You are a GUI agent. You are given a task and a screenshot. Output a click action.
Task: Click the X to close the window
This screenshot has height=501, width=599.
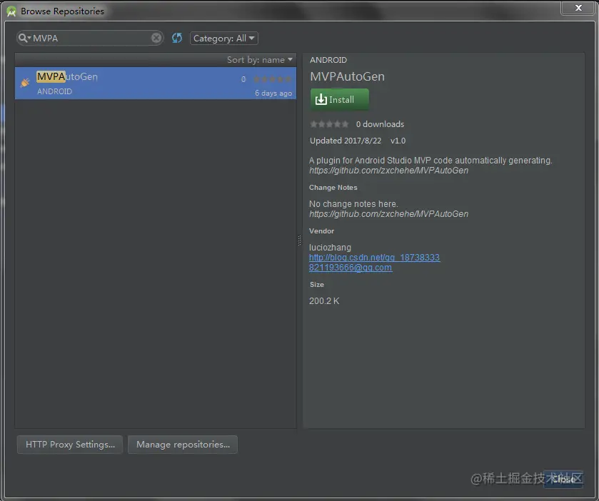tap(578, 8)
